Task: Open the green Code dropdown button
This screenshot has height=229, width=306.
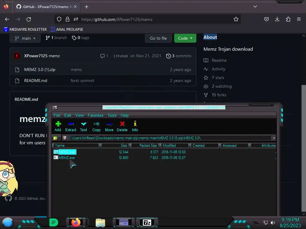Action: pos(185,38)
